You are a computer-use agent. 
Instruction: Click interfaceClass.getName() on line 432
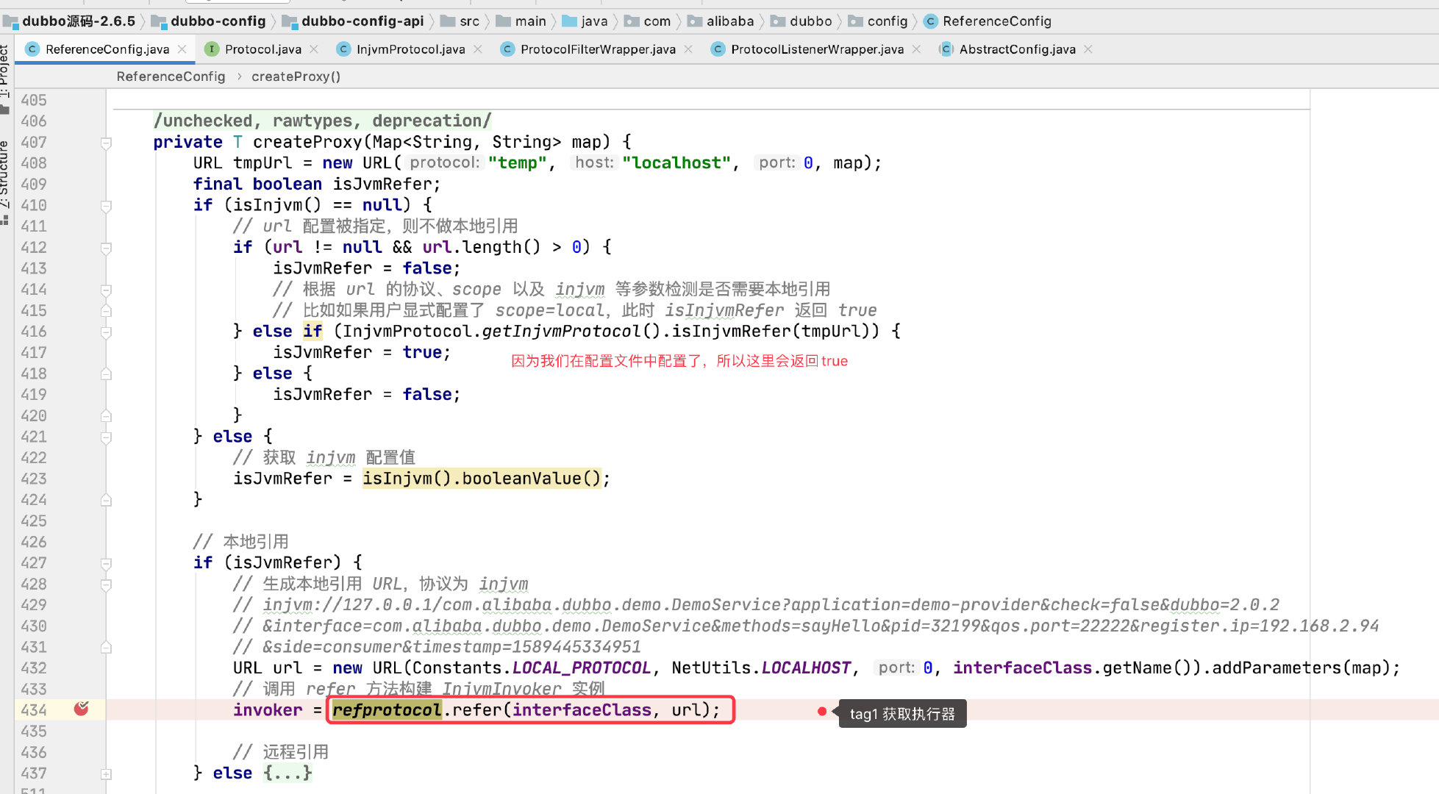click(1076, 668)
